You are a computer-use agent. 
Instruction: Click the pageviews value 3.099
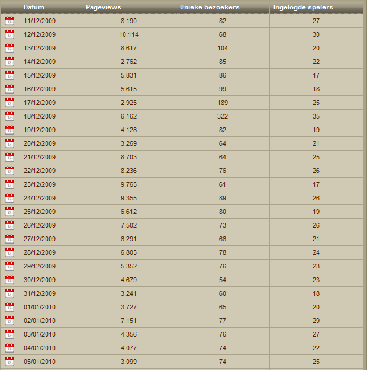click(x=129, y=362)
